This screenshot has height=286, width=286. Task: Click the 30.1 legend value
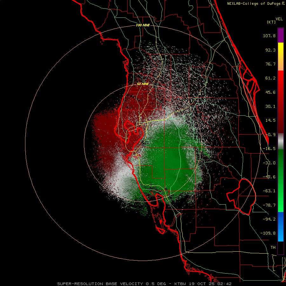click(x=270, y=106)
